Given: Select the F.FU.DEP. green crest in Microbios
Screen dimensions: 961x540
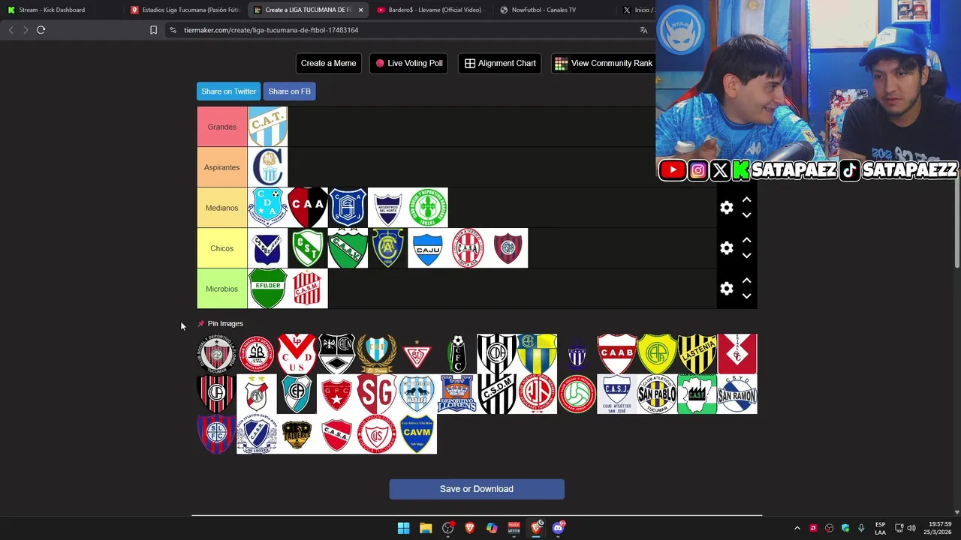Looking at the screenshot, I should tap(267, 289).
